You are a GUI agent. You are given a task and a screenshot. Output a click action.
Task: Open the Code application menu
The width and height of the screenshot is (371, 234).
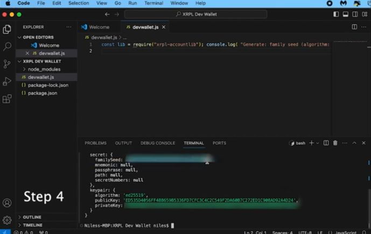pyautogui.click(x=24, y=3)
